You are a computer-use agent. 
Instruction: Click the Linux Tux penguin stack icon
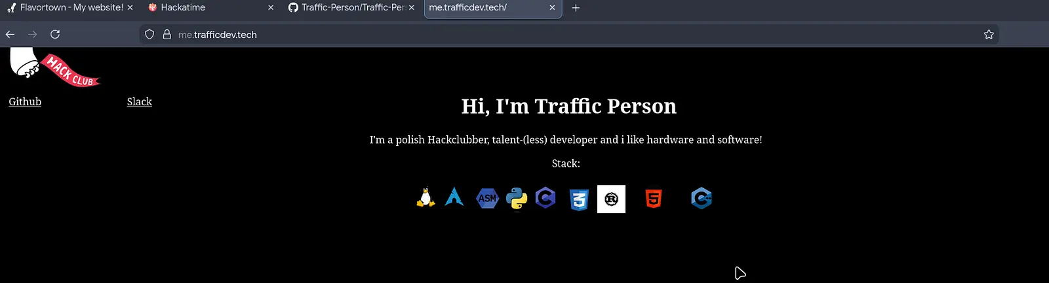(x=426, y=198)
